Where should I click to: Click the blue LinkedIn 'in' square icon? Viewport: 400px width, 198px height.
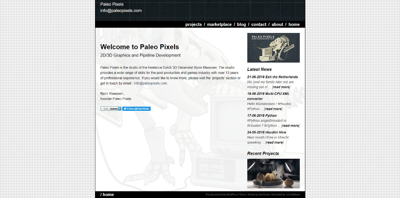pos(120,109)
